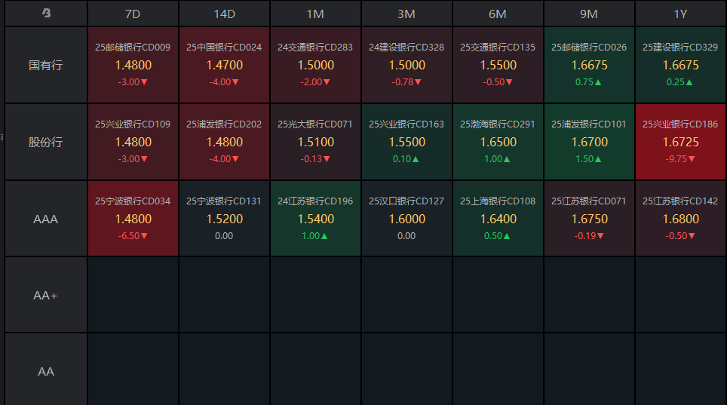727x405 pixels.
Task: Open the 25渤海银行CD291 cell
Action: [x=498, y=142]
